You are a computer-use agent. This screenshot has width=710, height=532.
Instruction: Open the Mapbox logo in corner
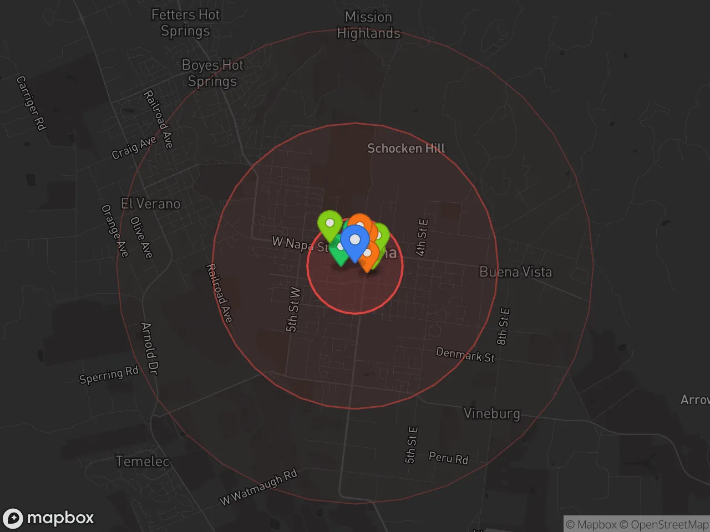[48, 518]
